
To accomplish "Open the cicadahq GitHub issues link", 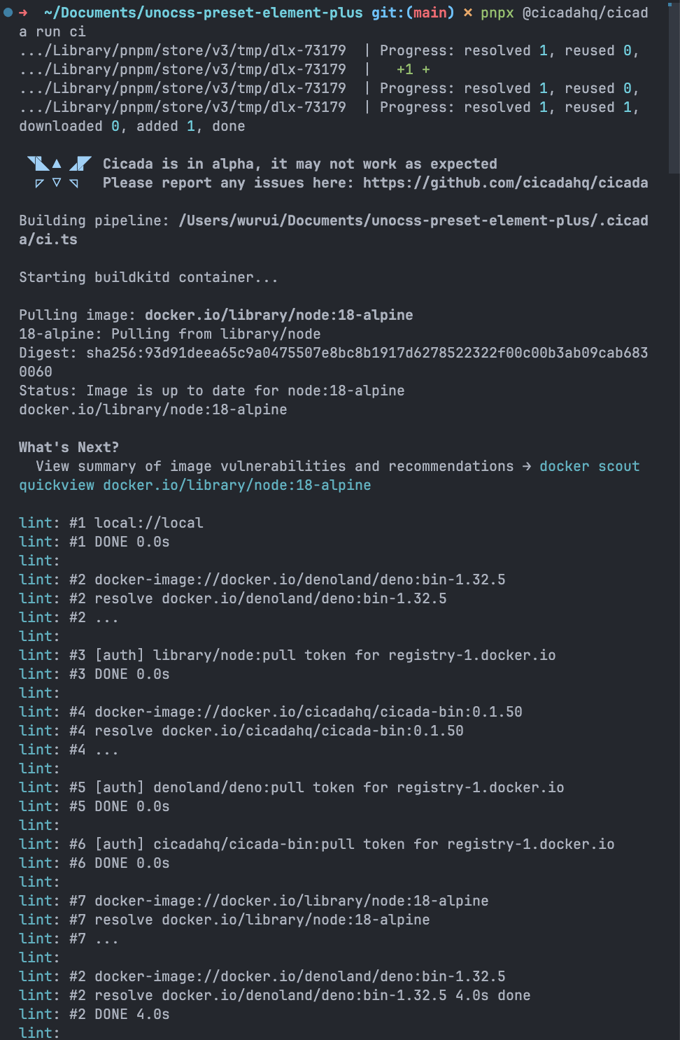I will coord(505,183).
